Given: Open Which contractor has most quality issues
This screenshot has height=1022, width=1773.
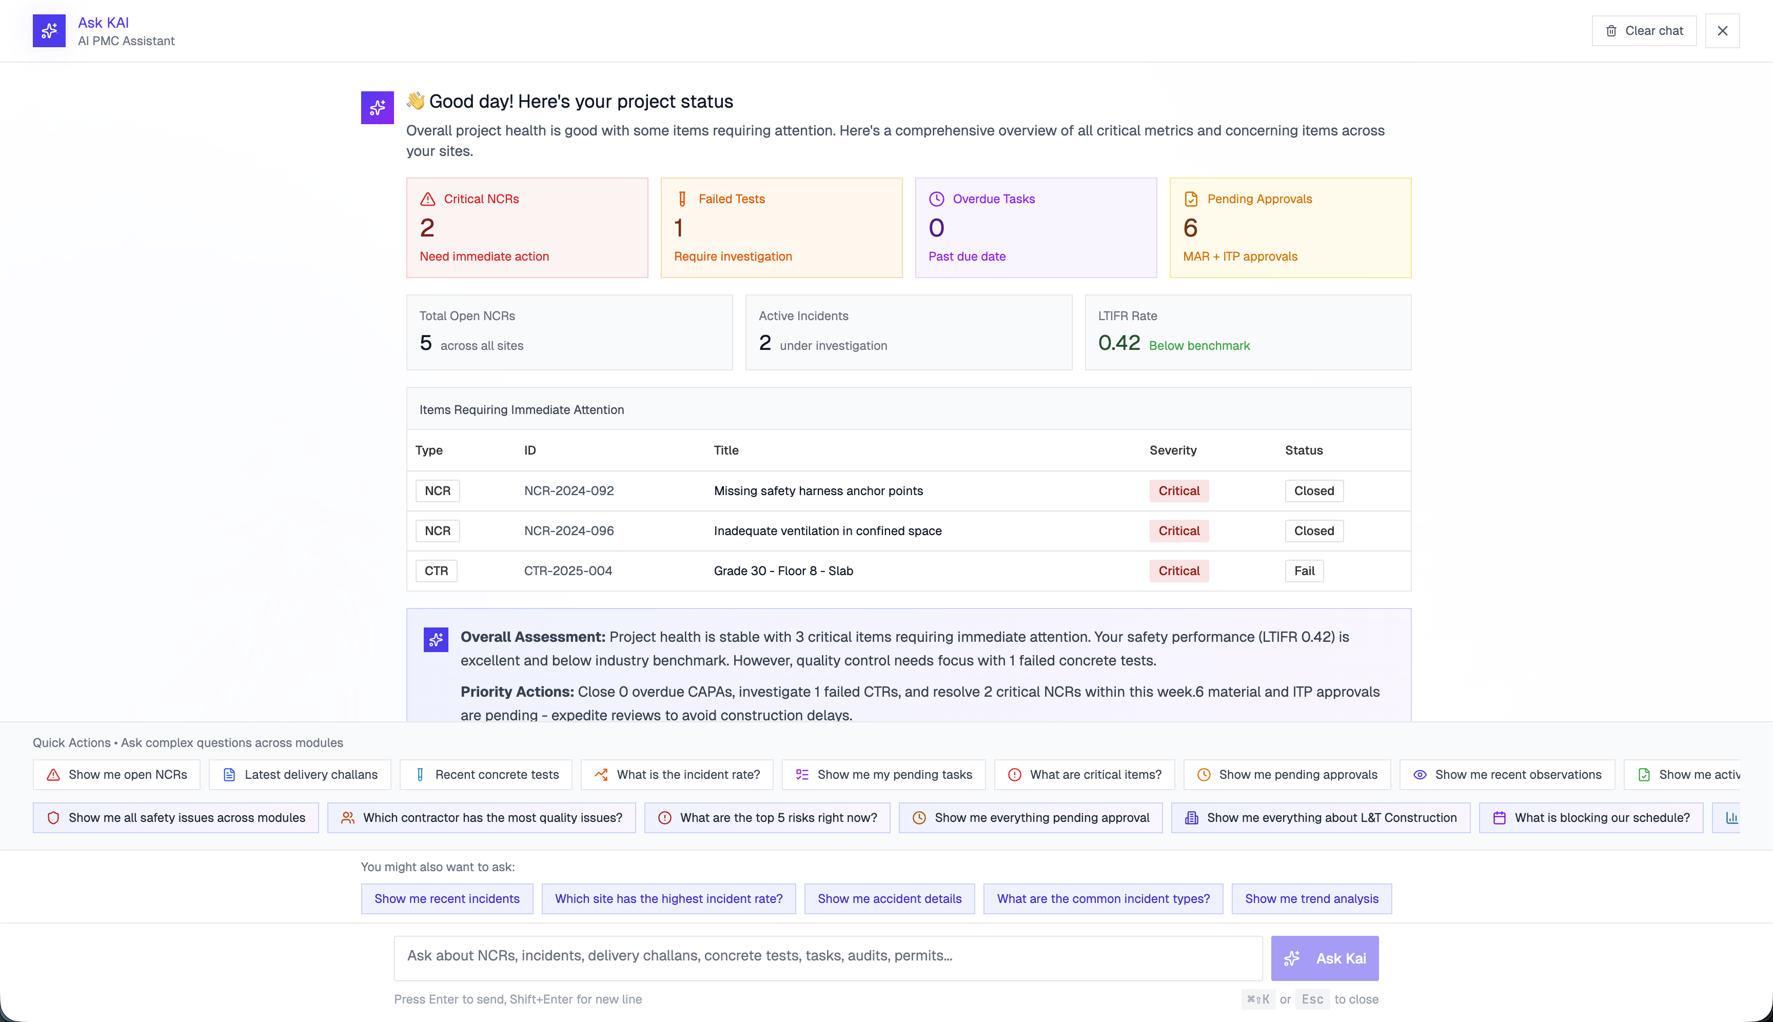Looking at the screenshot, I should [482, 818].
